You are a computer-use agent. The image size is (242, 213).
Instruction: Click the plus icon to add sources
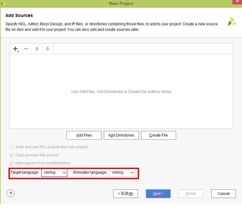(16, 49)
